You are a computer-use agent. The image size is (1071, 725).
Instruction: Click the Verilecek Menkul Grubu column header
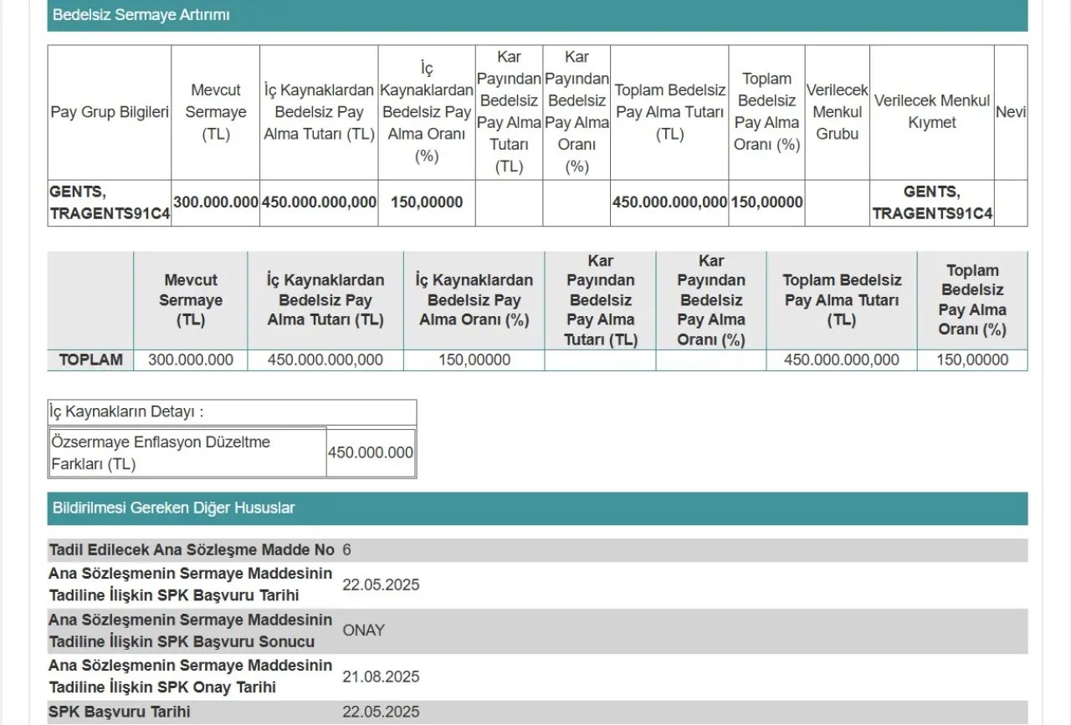pos(837,112)
